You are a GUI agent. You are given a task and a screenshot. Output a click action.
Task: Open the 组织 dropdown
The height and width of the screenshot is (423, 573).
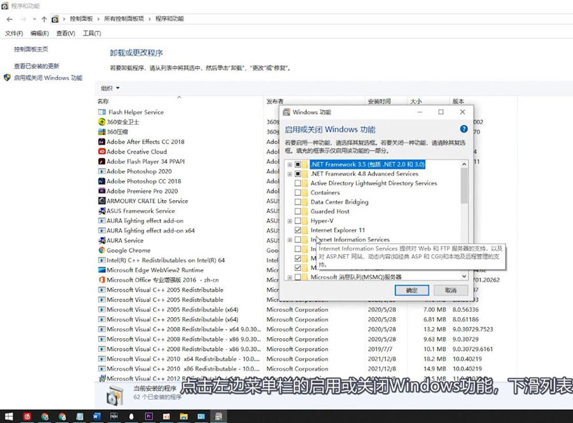click(110, 88)
